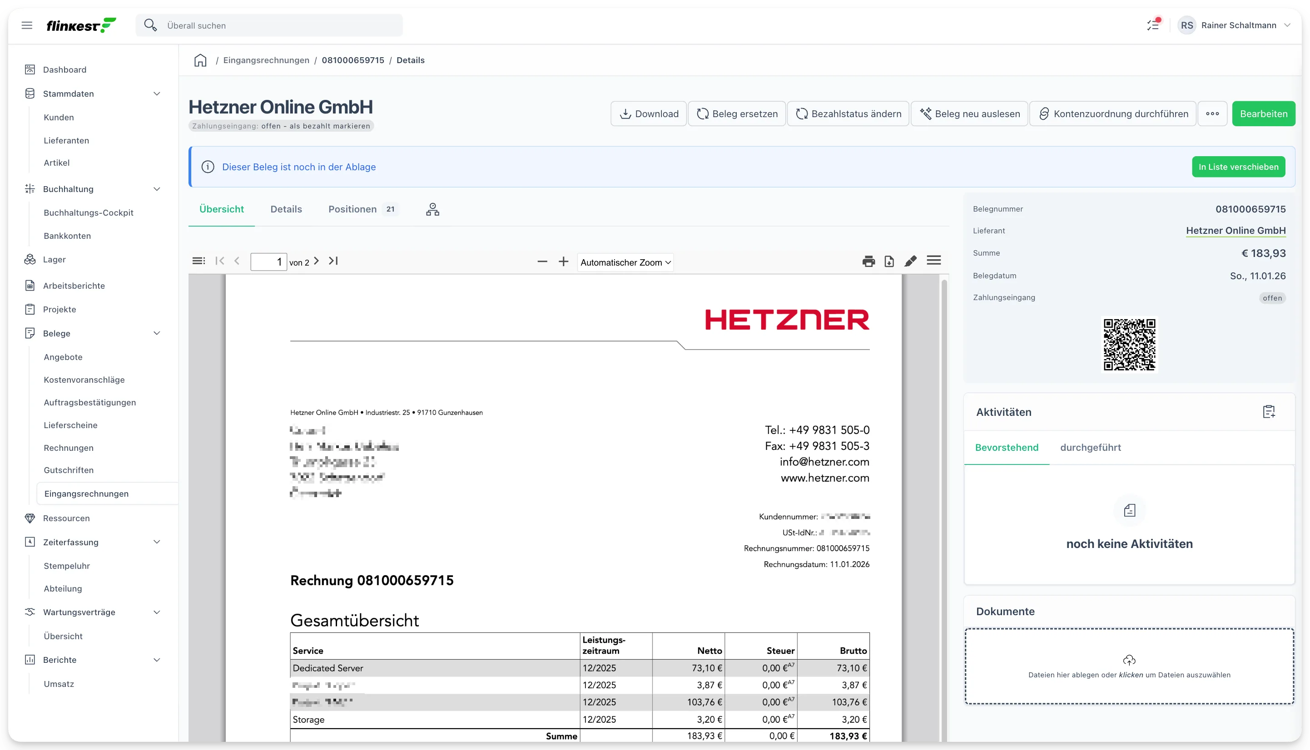Click Beleg ersetzen button
This screenshot has width=1310, height=750.
pyautogui.click(x=736, y=114)
